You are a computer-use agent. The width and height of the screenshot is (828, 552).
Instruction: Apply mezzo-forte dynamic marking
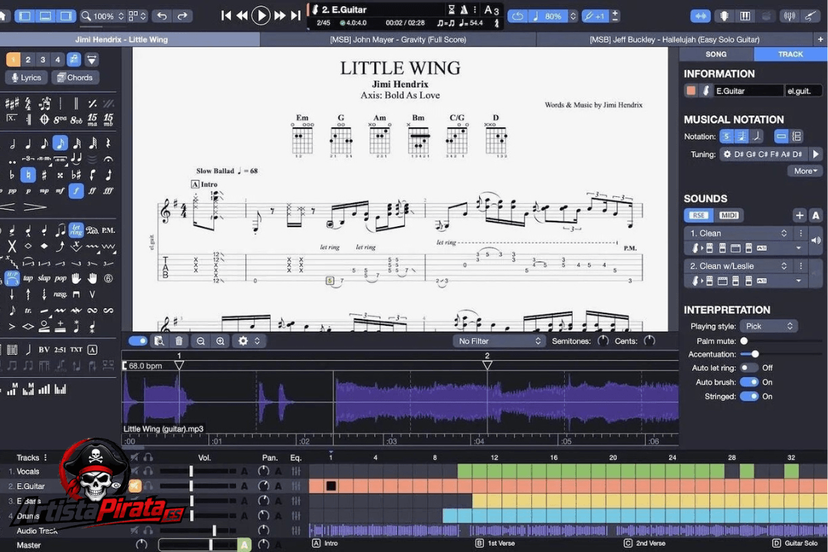[x=60, y=191]
